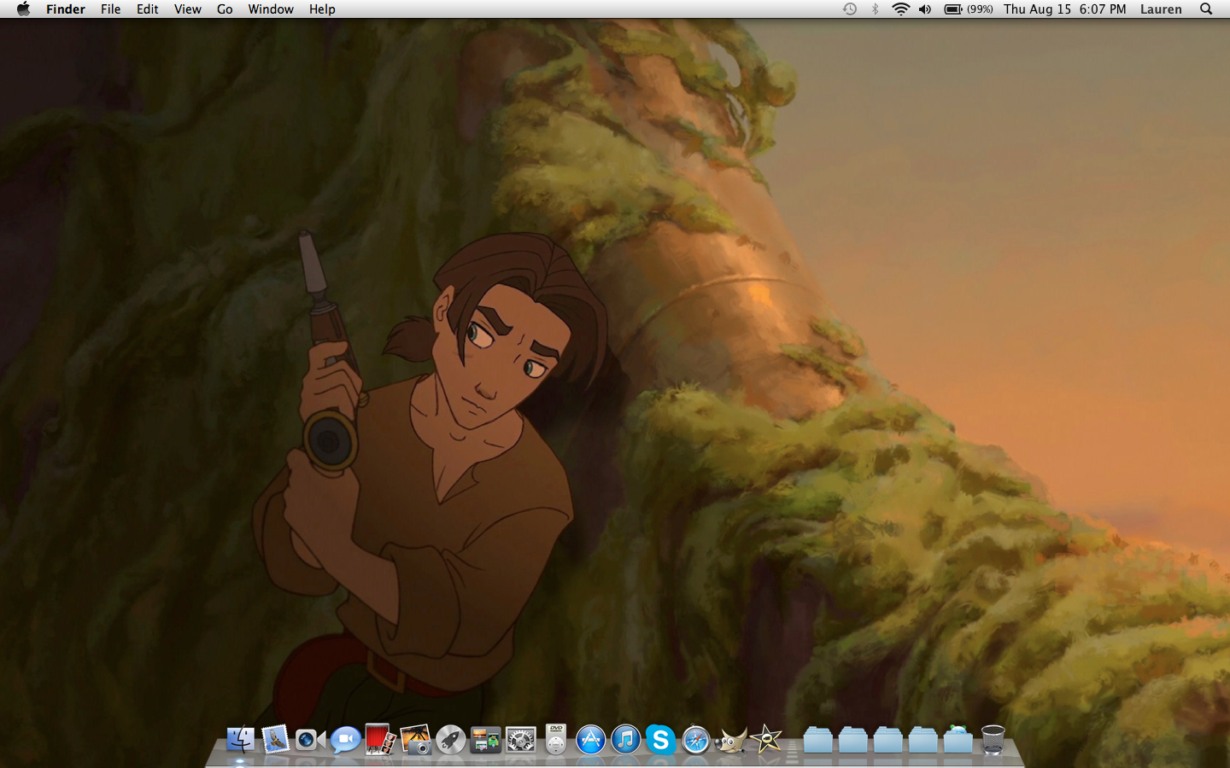Open iPhoto from the Dock
The width and height of the screenshot is (1230, 768).
415,739
